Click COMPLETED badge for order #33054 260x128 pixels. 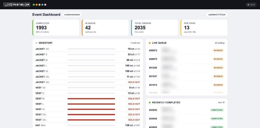coord(217,119)
